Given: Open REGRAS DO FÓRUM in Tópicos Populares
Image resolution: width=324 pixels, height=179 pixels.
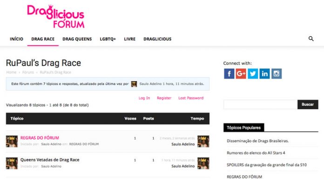Looking at the screenshot, I should coord(244,177).
